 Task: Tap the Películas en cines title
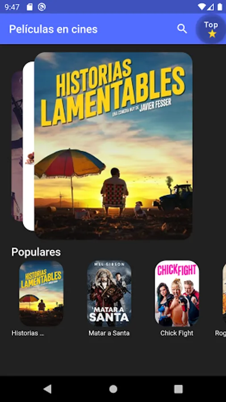(x=53, y=29)
